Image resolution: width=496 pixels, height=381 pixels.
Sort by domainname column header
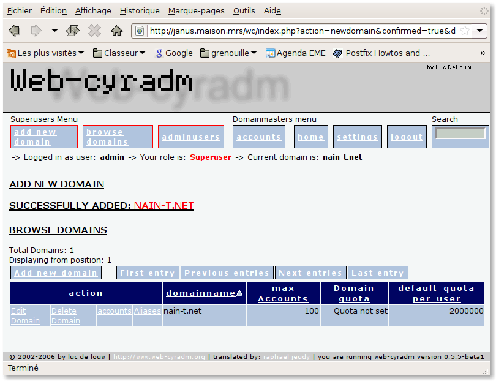click(x=201, y=293)
